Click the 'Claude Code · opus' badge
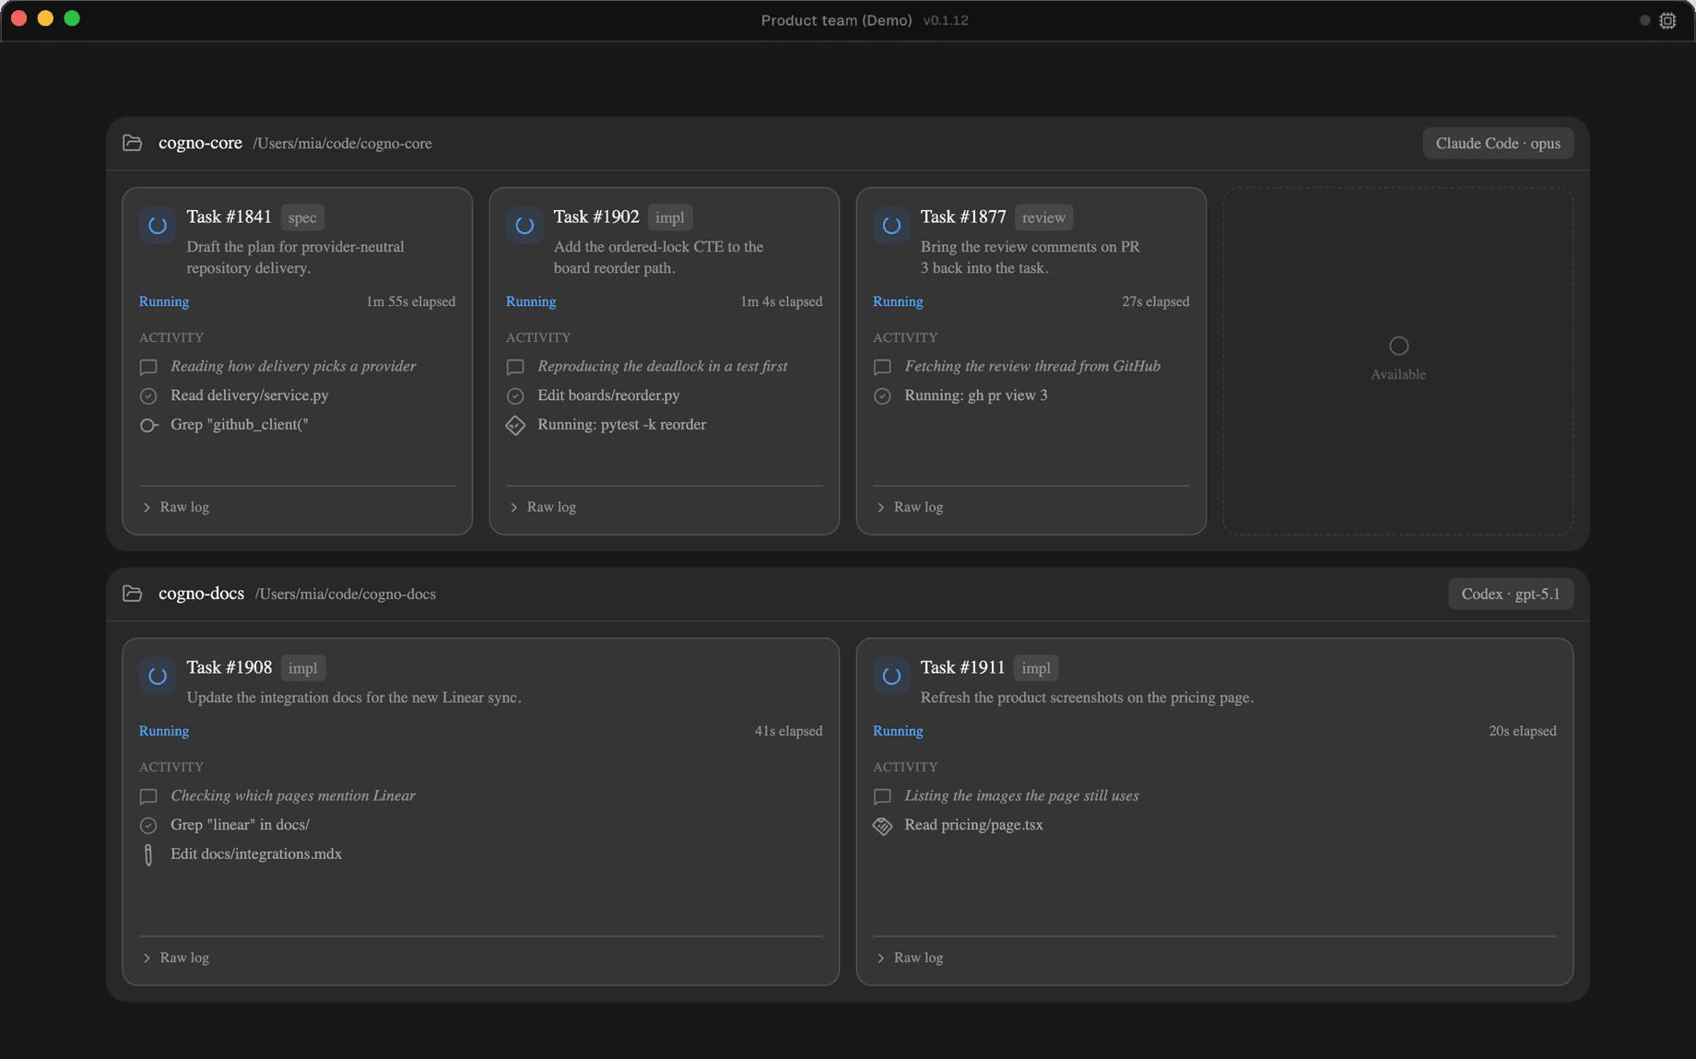This screenshot has width=1696, height=1059. (1498, 143)
